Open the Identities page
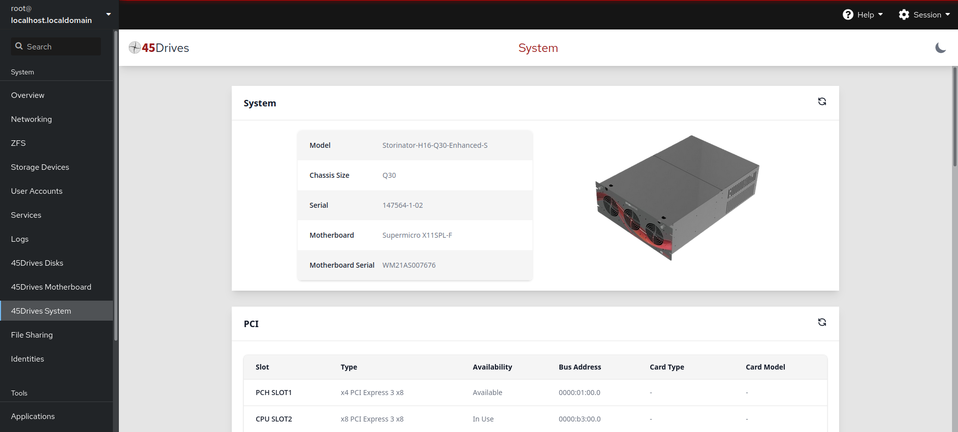The height and width of the screenshot is (432, 958). 56,359
